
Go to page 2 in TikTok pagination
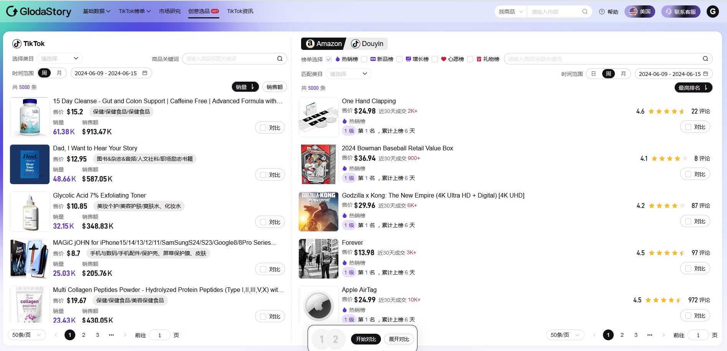coord(84,335)
